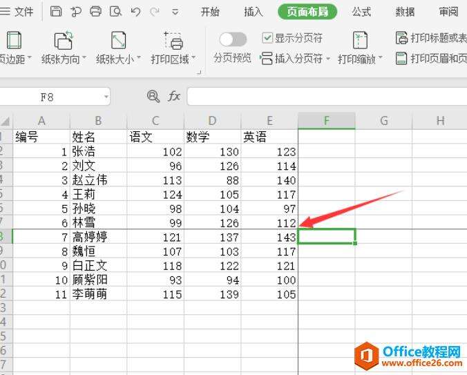467x375 pixels.
Task: Expand the Name Box dropdown arrow
Action: tap(106, 97)
